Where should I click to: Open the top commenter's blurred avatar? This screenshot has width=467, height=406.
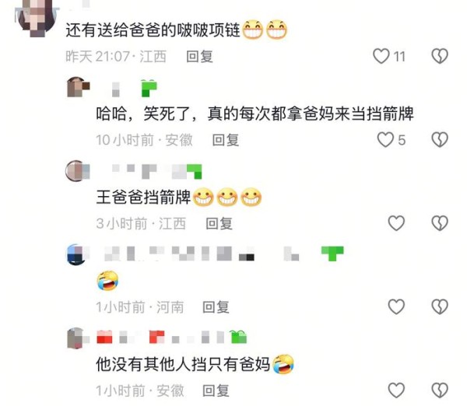click(x=37, y=16)
